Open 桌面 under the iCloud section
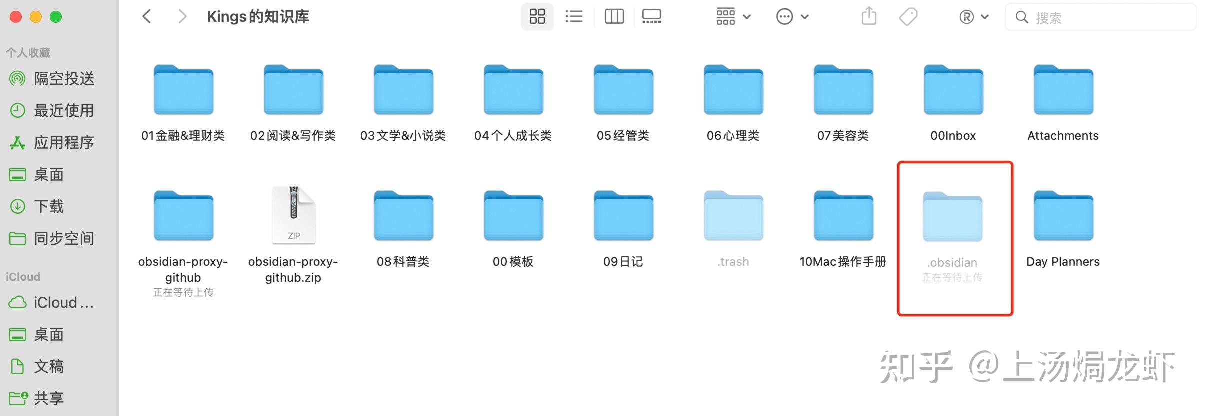 click(x=37, y=334)
